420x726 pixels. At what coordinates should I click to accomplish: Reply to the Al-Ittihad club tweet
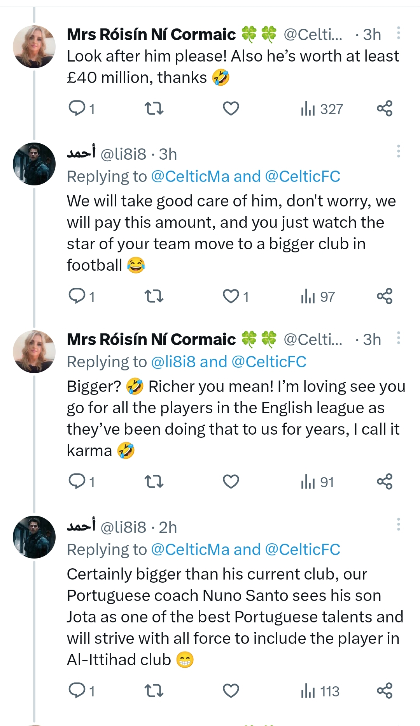(x=77, y=691)
